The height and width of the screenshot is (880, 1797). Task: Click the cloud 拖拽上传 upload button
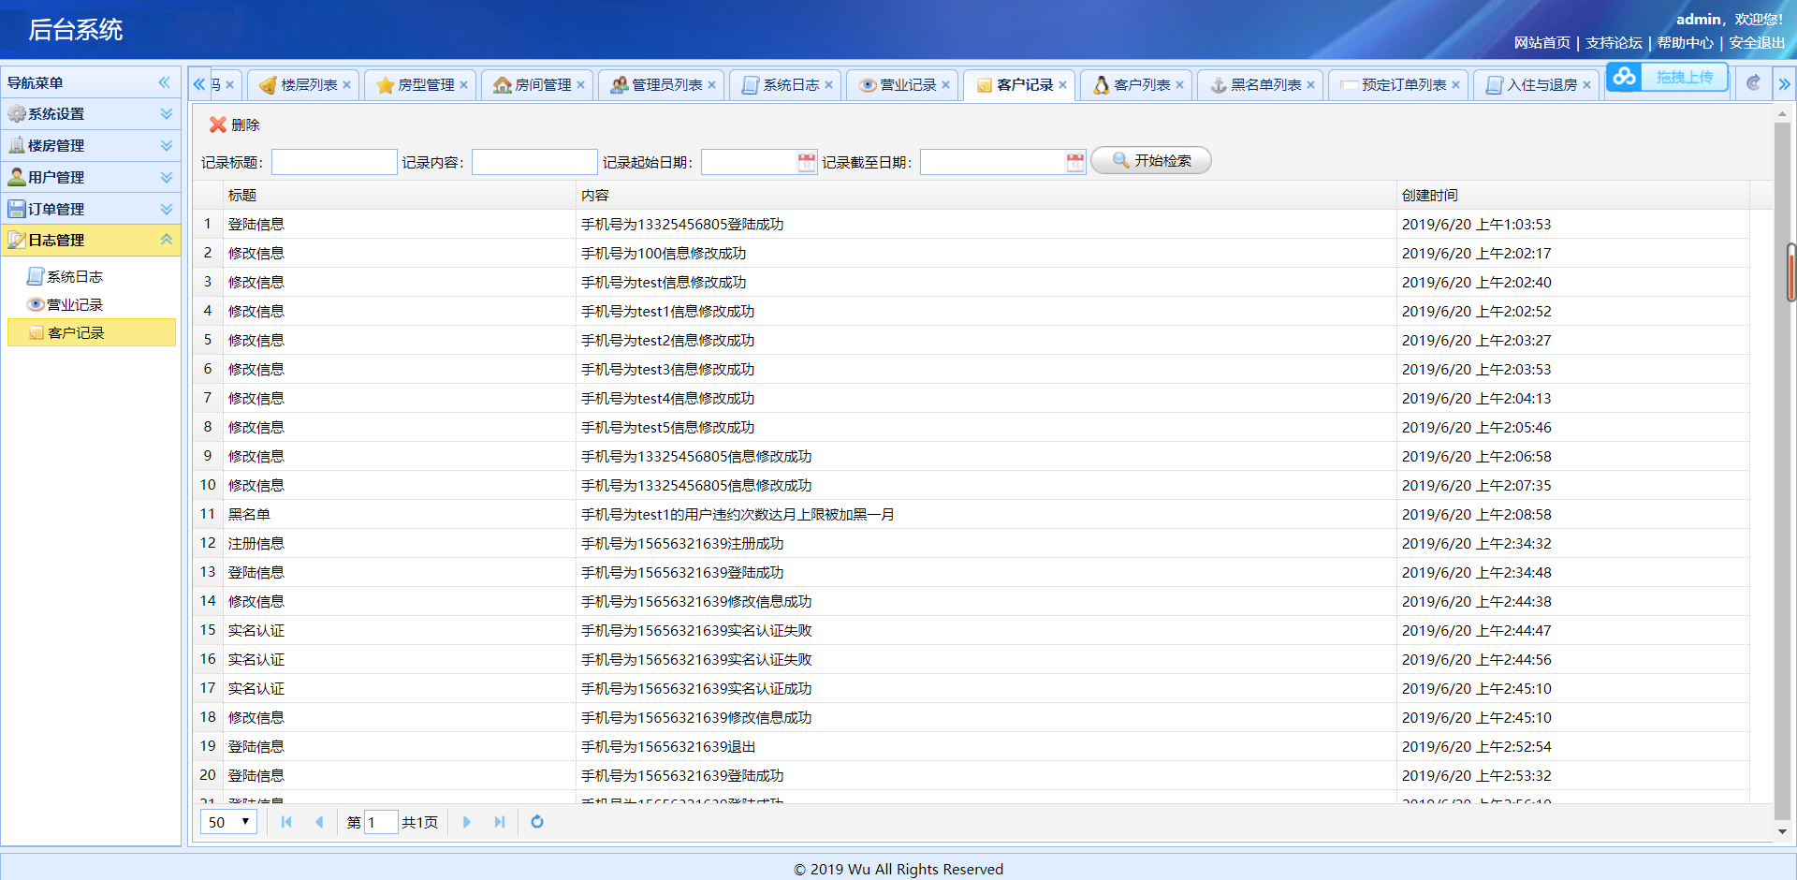(x=1667, y=77)
